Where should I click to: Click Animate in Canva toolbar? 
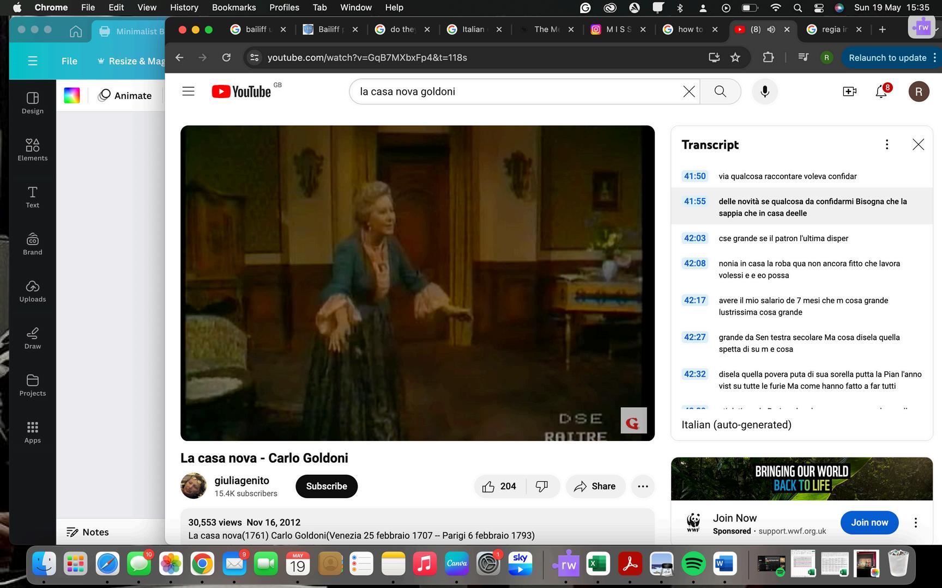pyautogui.click(x=125, y=95)
